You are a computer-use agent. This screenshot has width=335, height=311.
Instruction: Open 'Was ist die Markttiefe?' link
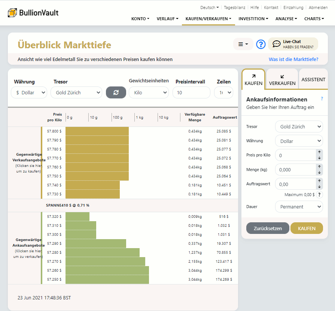(x=293, y=59)
